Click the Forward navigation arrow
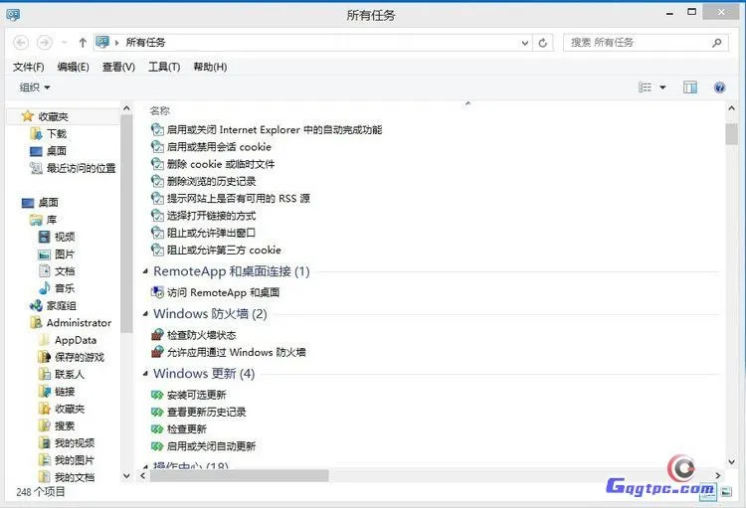The width and height of the screenshot is (746, 508). (x=44, y=43)
